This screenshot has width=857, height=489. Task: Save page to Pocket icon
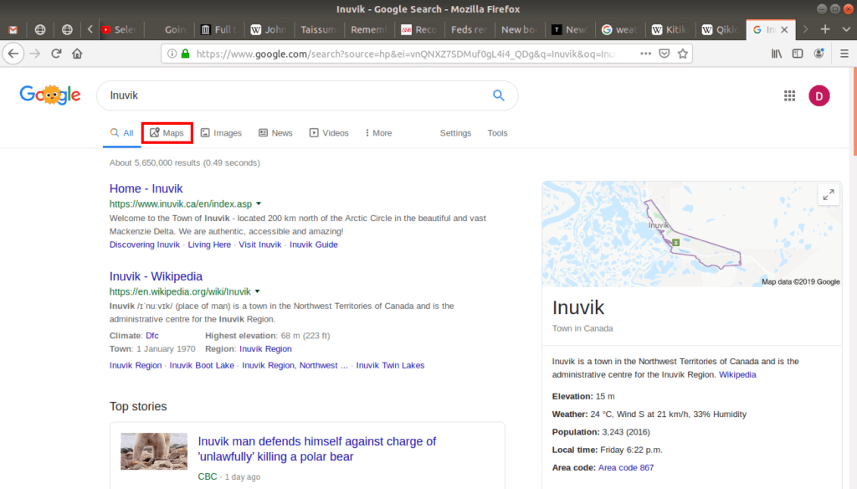pyautogui.click(x=664, y=54)
